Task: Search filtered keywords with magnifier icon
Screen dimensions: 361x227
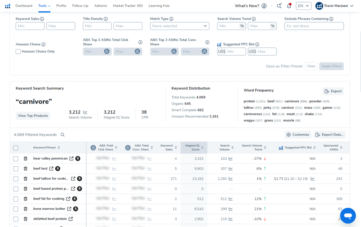Action: 62,135
